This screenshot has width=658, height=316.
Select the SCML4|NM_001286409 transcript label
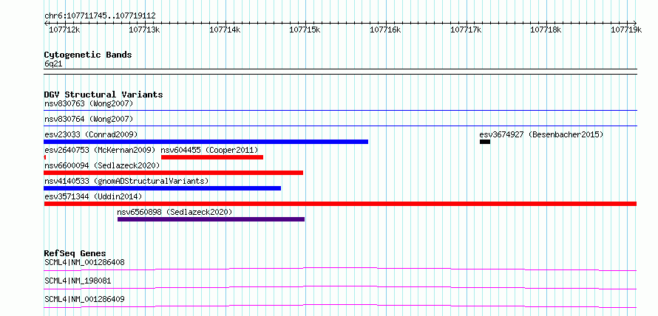pyautogui.click(x=84, y=299)
